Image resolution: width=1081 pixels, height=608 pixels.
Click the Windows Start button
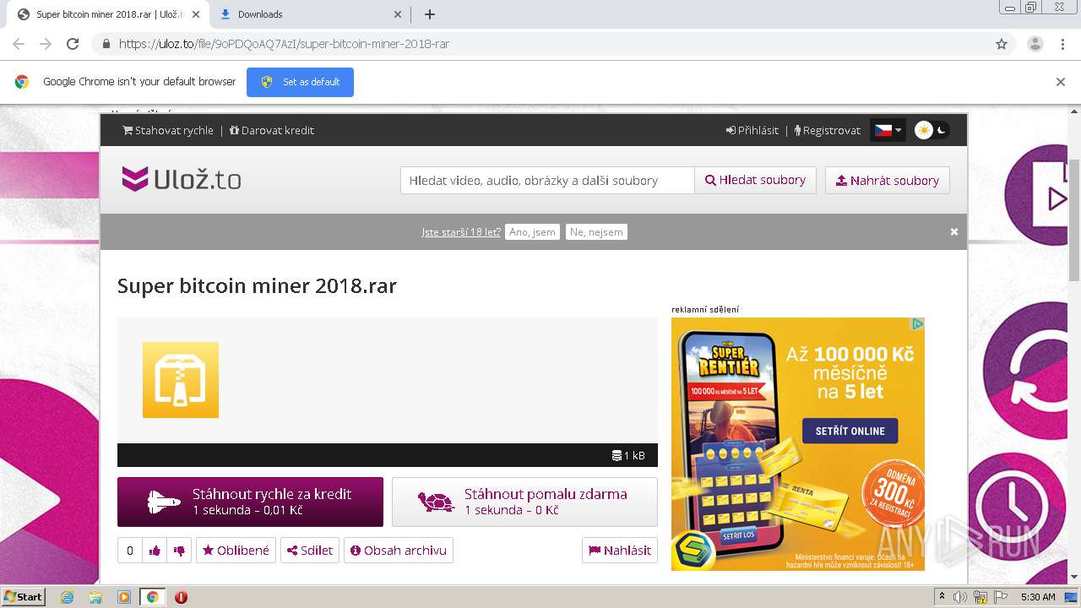[24, 597]
